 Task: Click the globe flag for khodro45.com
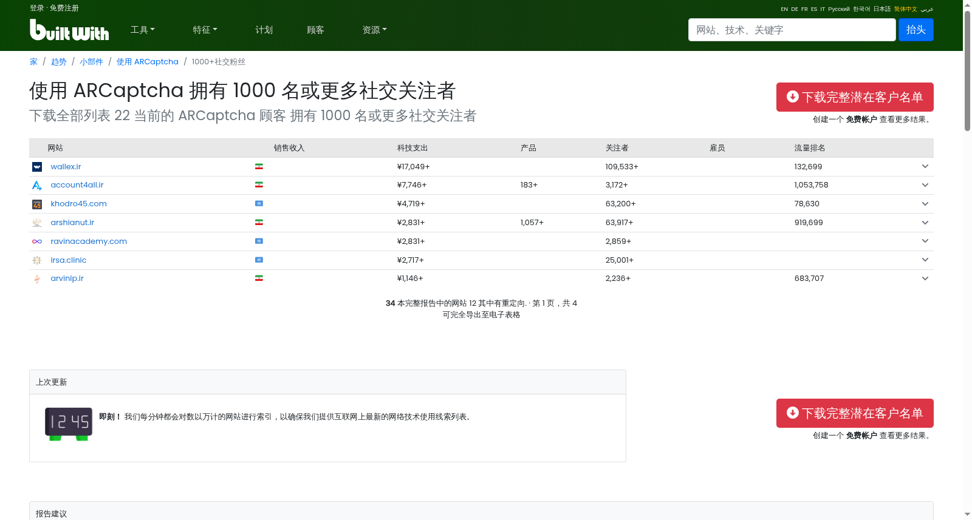coord(259,203)
